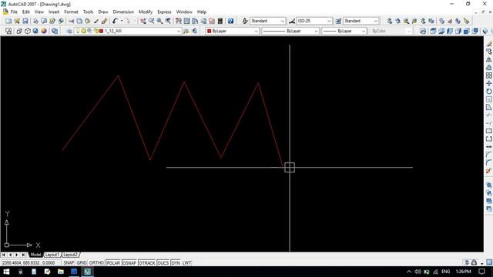Open the File menu
Image resolution: width=493 pixels, height=277 pixels.
tap(14, 12)
